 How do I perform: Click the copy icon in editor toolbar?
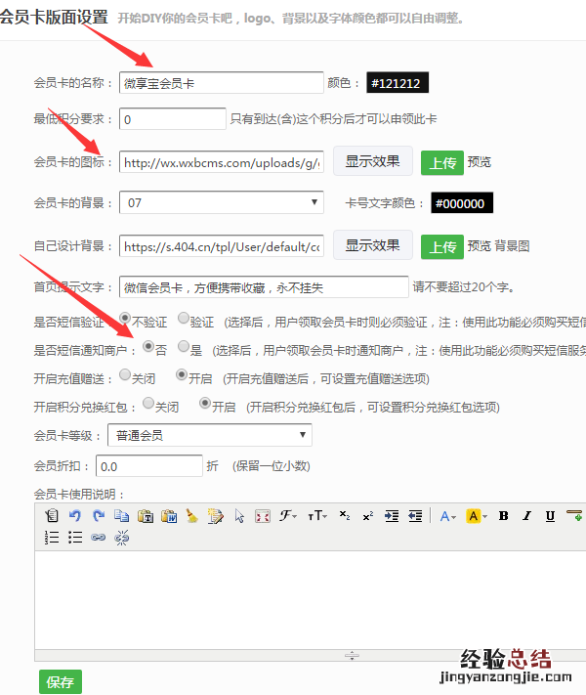(x=122, y=515)
